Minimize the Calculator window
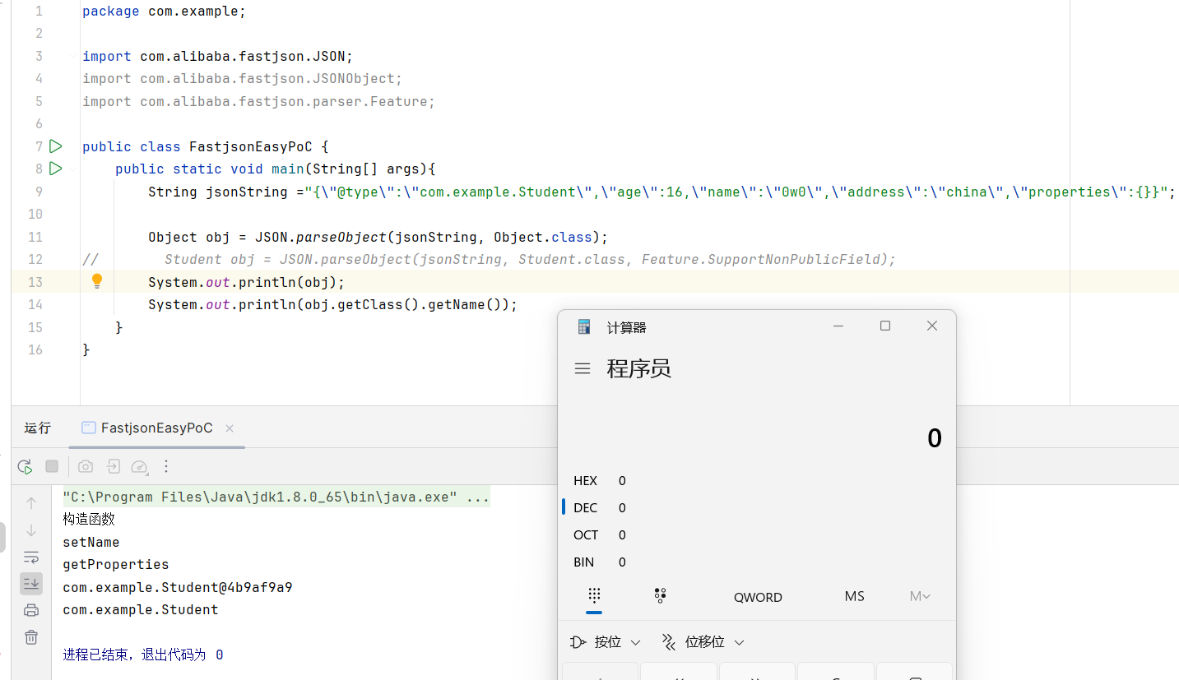Image resolution: width=1179 pixels, height=680 pixels. 838,326
